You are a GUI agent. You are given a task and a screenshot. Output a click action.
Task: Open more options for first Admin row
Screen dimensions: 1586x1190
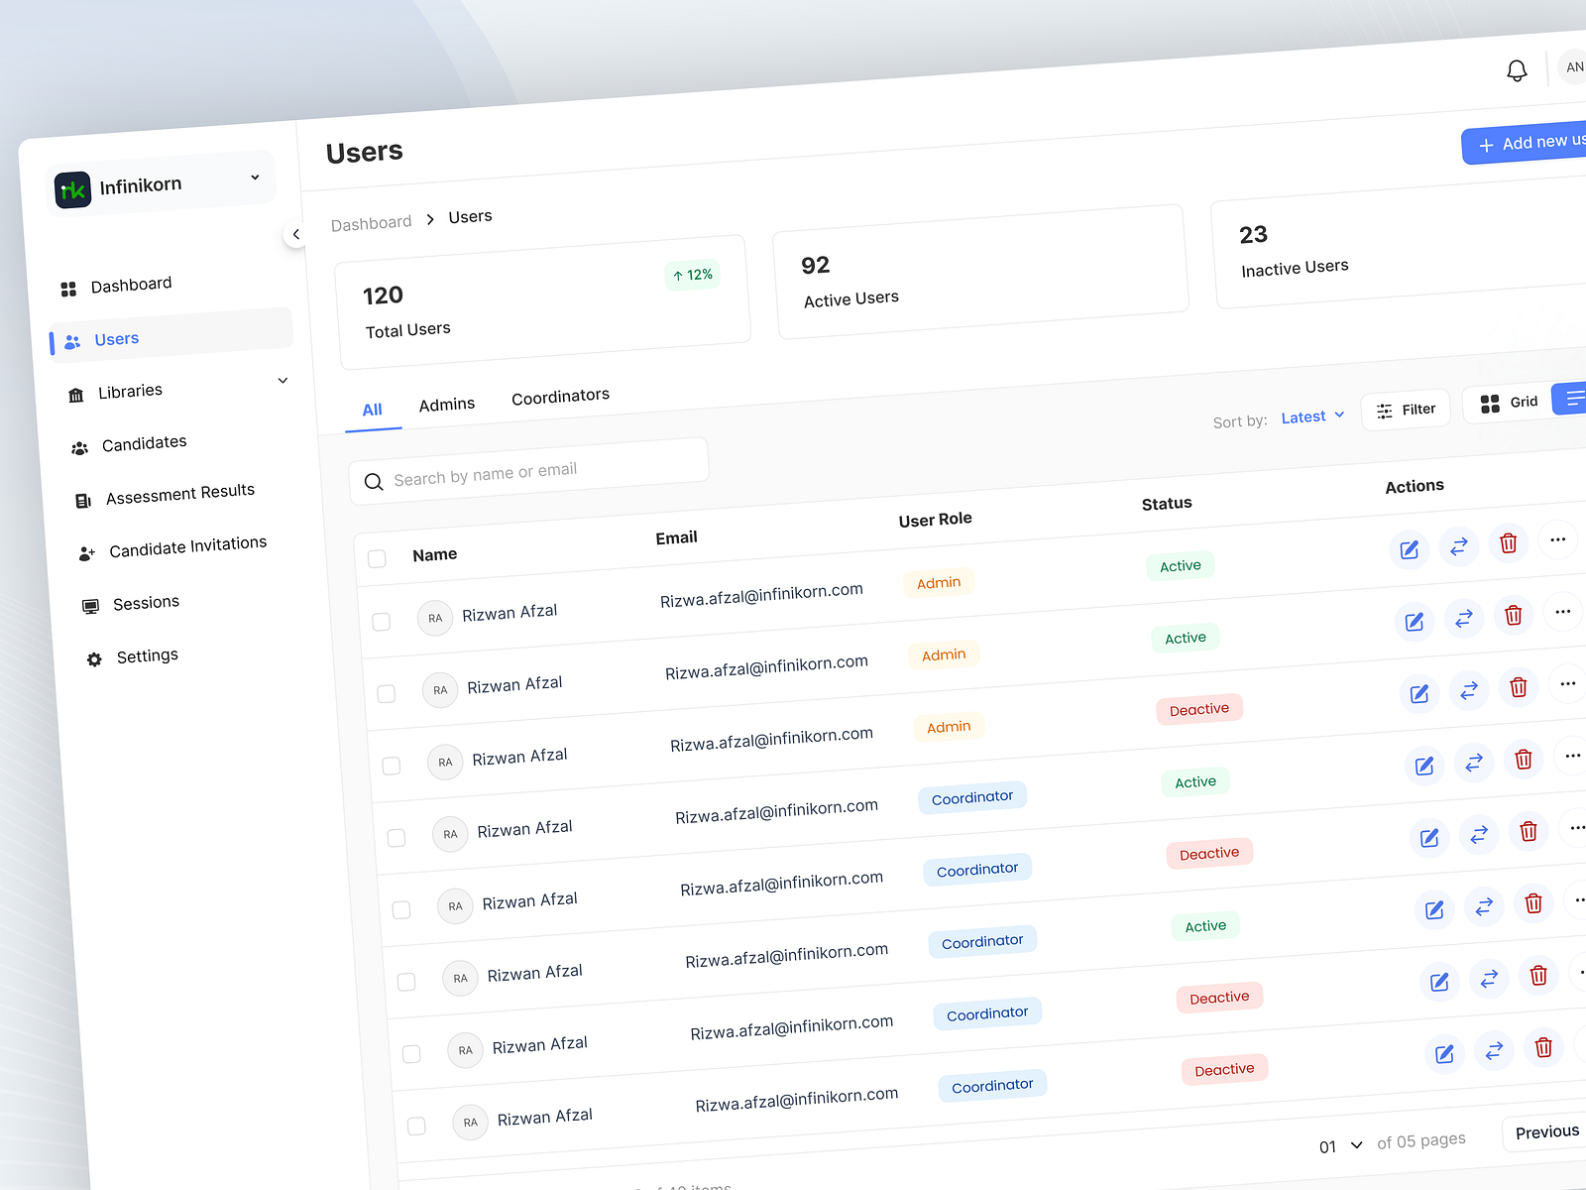(1557, 539)
